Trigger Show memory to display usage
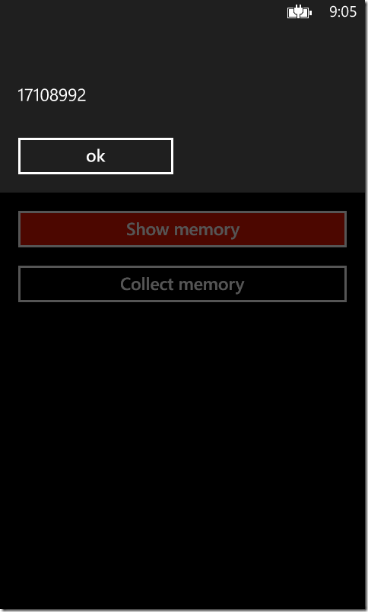 click(182, 229)
